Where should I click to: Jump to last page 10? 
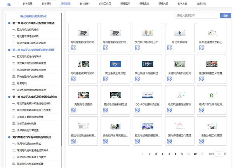pyautogui.click(x=195, y=154)
